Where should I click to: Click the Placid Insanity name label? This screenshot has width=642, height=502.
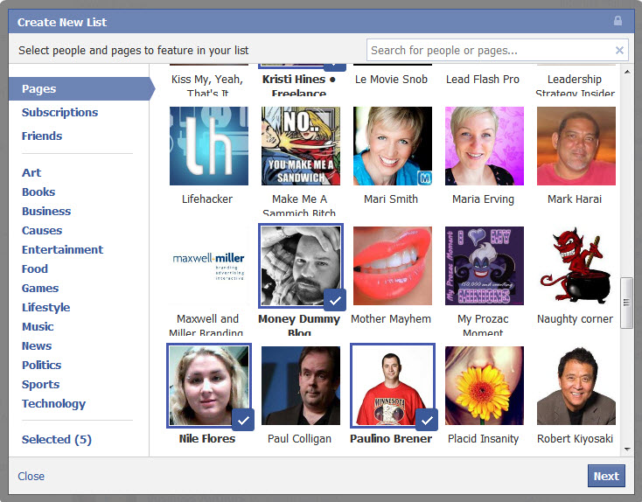483,438
